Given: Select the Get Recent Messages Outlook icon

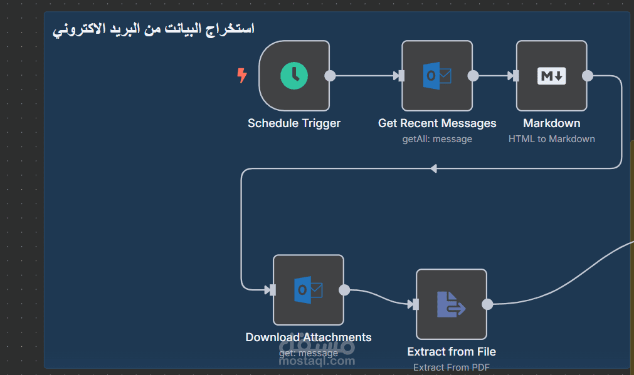Looking at the screenshot, I should (437, 76).
